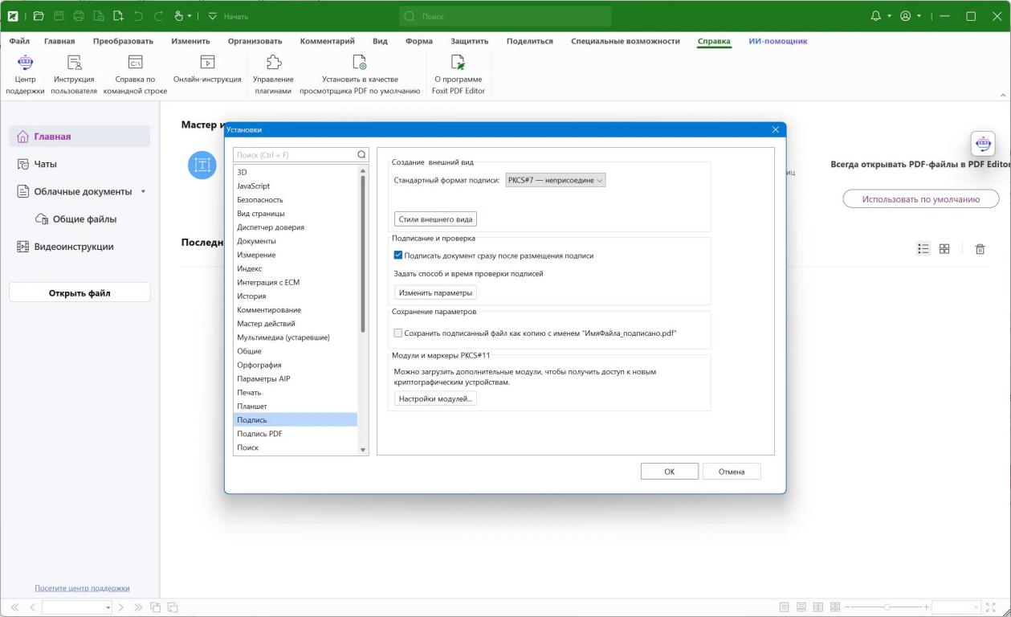Open the floating AI assistant icon
The width and height of the screenshot is (1011, 617).
[982, 144]
